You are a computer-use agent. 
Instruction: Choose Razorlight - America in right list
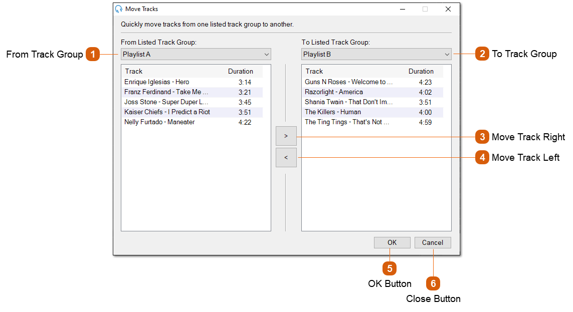click(334, 92)
